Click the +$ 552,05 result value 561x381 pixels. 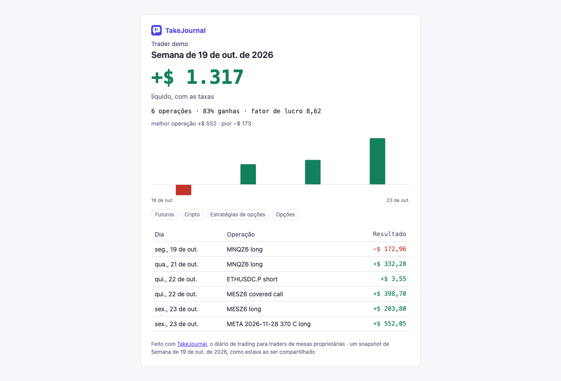coord(390,323)
